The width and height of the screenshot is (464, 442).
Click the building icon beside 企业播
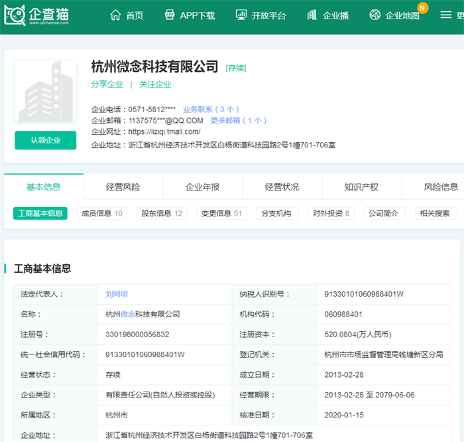point(312,15)
